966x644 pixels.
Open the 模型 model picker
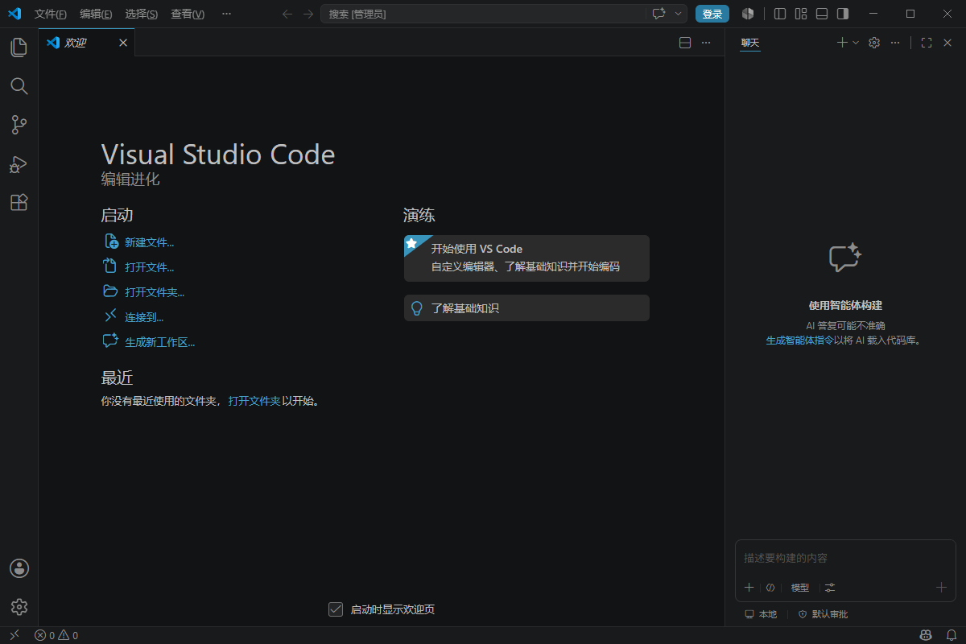click(x=800, y=588)
